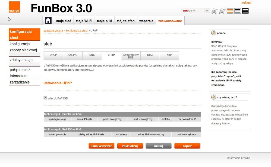Open 'konfiguracja zapory sieciowej' in sidebar

[24, 47]
